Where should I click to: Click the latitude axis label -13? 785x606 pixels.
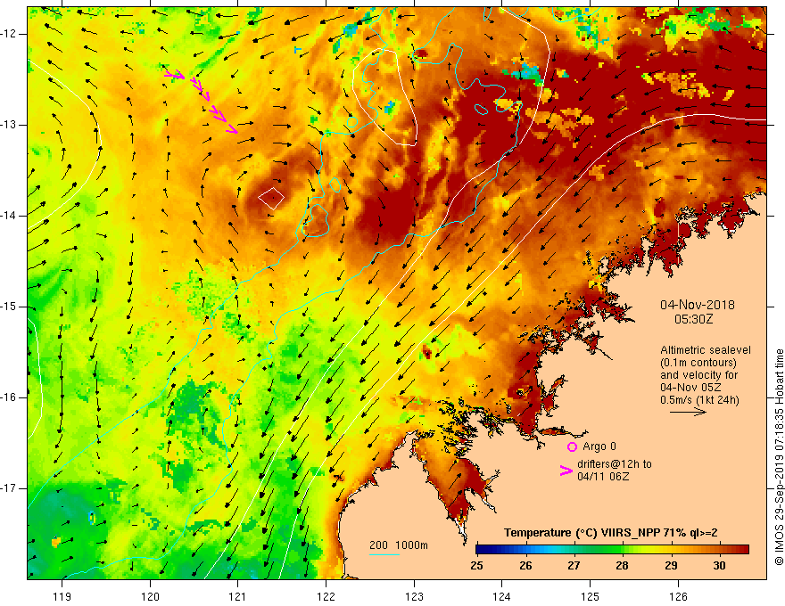click(x=9, y=125)
